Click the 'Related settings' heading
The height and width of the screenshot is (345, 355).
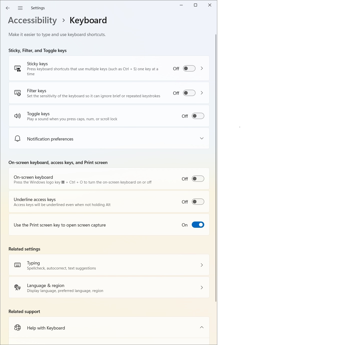24,249
